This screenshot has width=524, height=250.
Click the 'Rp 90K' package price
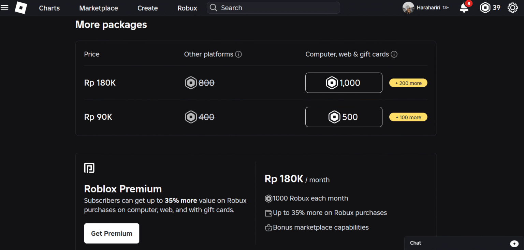tap(98, 117)
